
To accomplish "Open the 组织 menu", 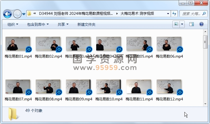I will point(13,24).
